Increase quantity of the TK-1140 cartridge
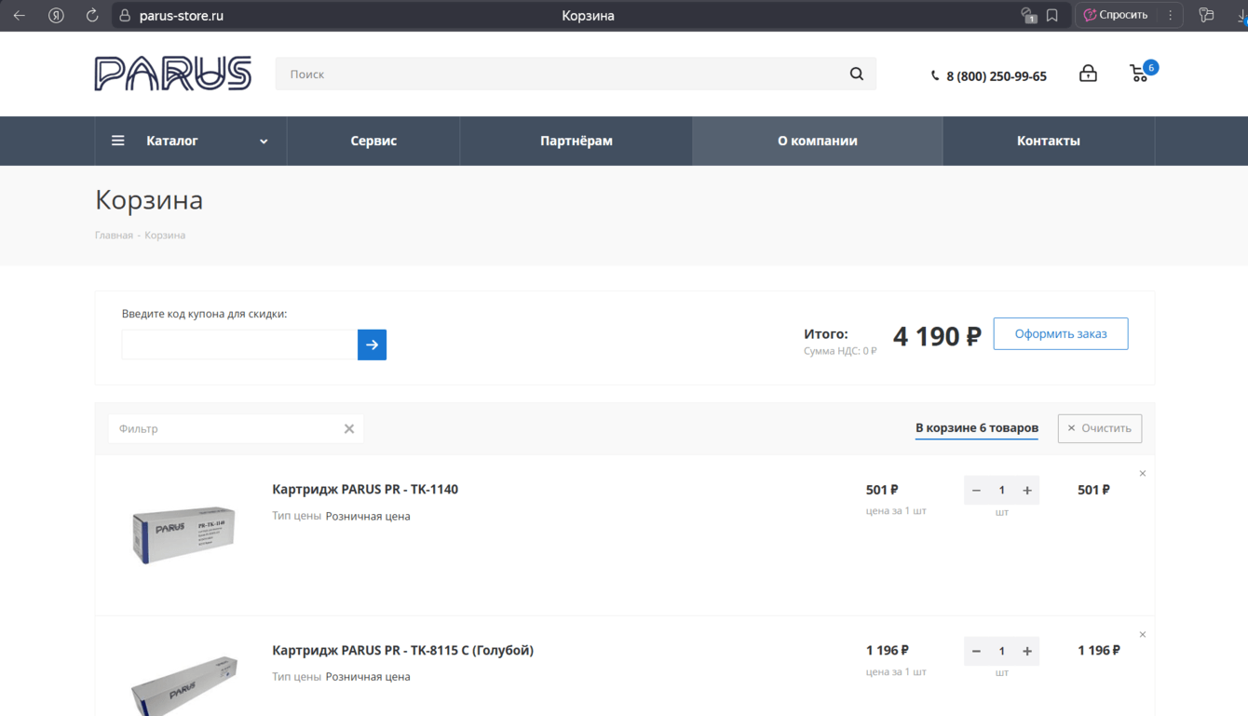The width and height of the screenshot is (1248, 716). click(x=1027, y=490)
